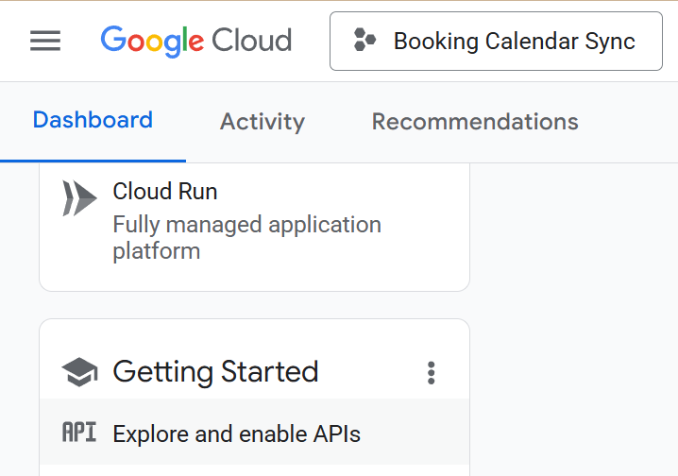Viewport: 678px width, 476px height.
Task: Click the 'Booking Calendar Sync' project name text
Action: click(514, 42)
